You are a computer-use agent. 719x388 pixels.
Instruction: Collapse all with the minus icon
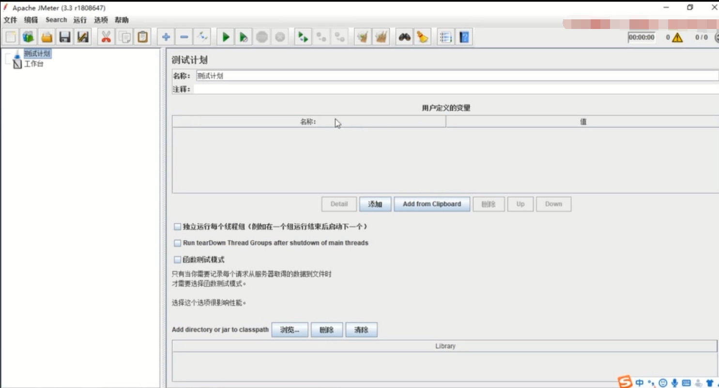(184, 37)
